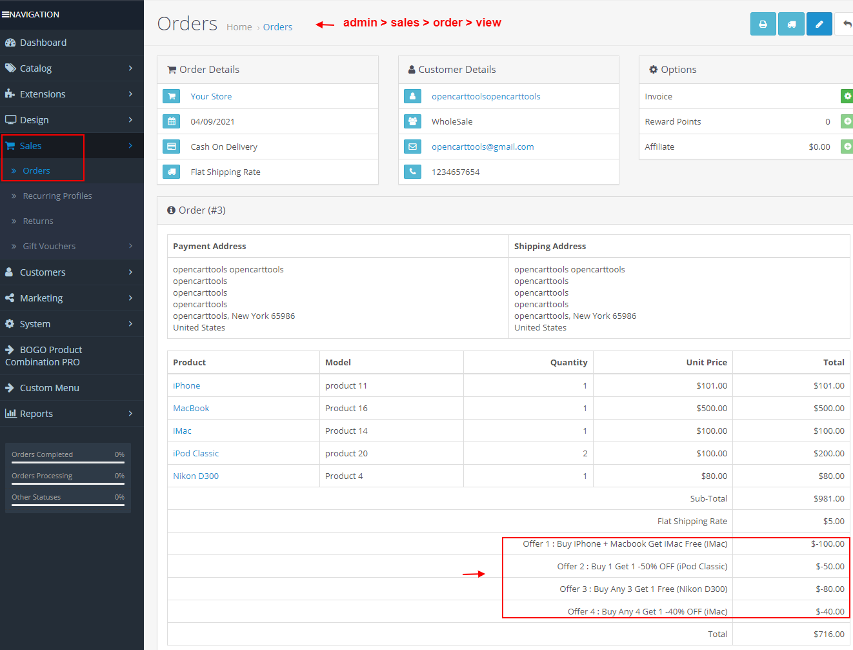Expand the System menu chevron

130,324
